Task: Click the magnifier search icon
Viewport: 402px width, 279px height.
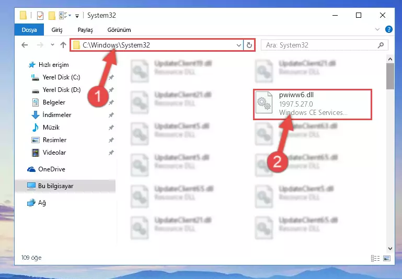Action: pyautogui.click(x=381, y=45)
